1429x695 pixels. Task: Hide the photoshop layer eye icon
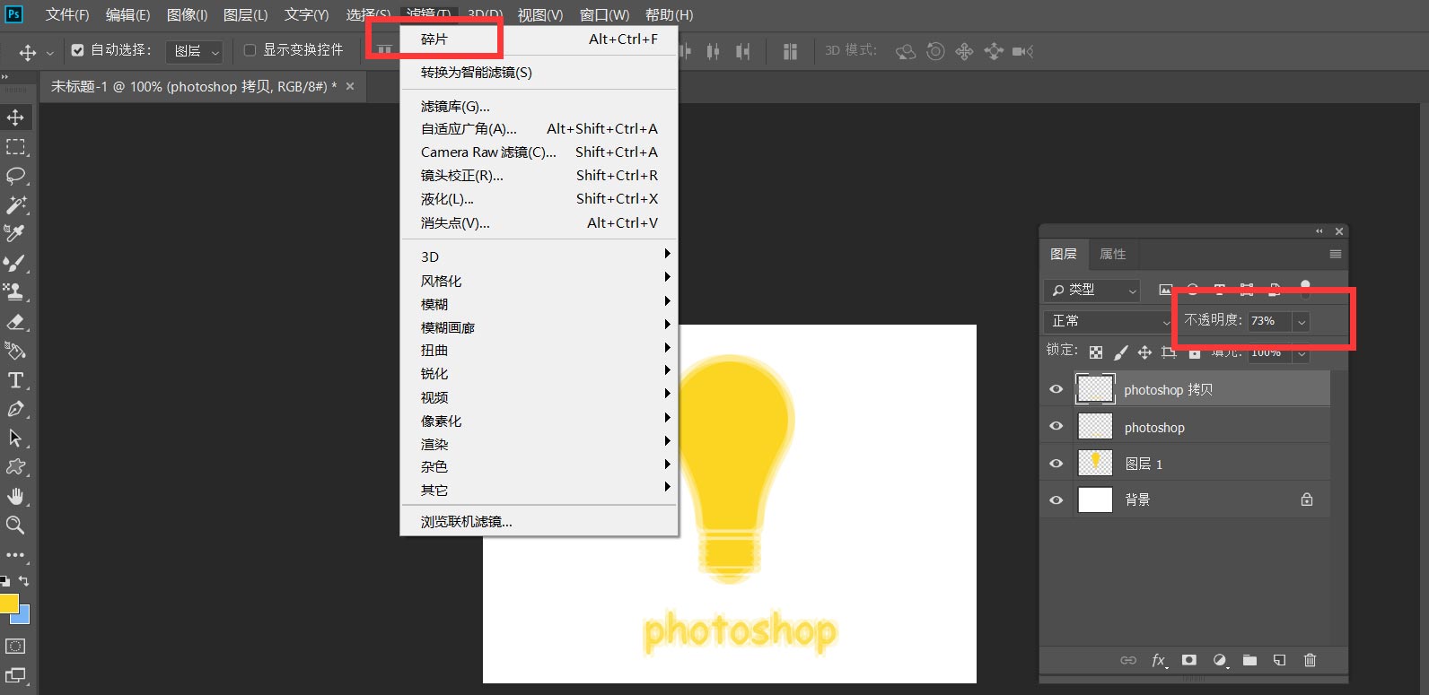pos(1056,426)
